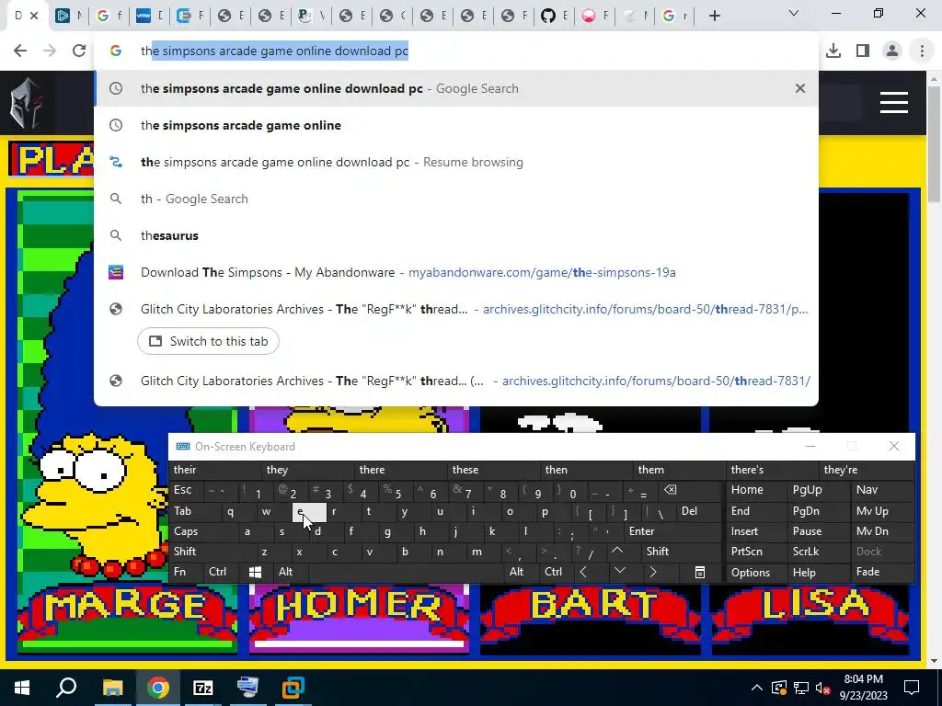Tap the down arrow key on keyboard
The height and width of the screenshot is (706, 942).
(620, 571)
